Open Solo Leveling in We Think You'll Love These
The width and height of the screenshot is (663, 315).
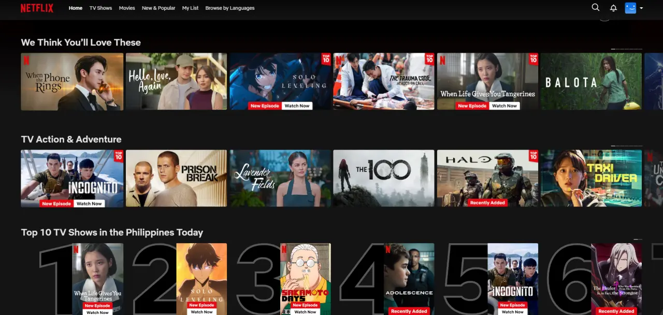point(280,81)
